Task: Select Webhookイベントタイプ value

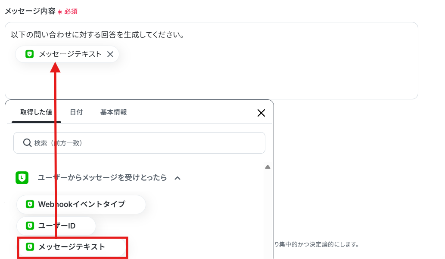Action: (81, 204)
